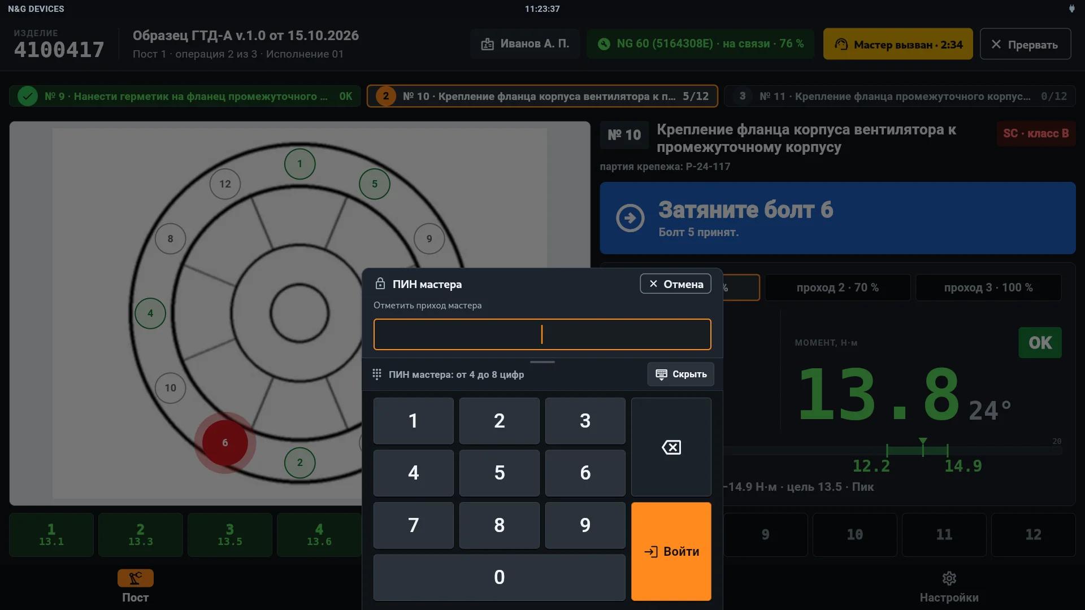Select bolt 9 circle on the flange diagram
This screenshot has width=1085, height=610.
coord(429,238)
